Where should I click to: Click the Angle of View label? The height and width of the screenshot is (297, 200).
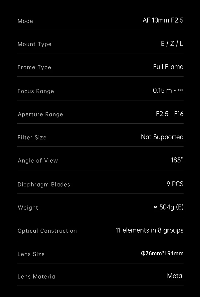38,161
